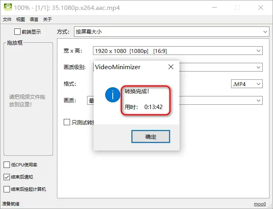Viewport: 273px width, 209px height.
Task: Open the 视图 menu
Action: 21,19
